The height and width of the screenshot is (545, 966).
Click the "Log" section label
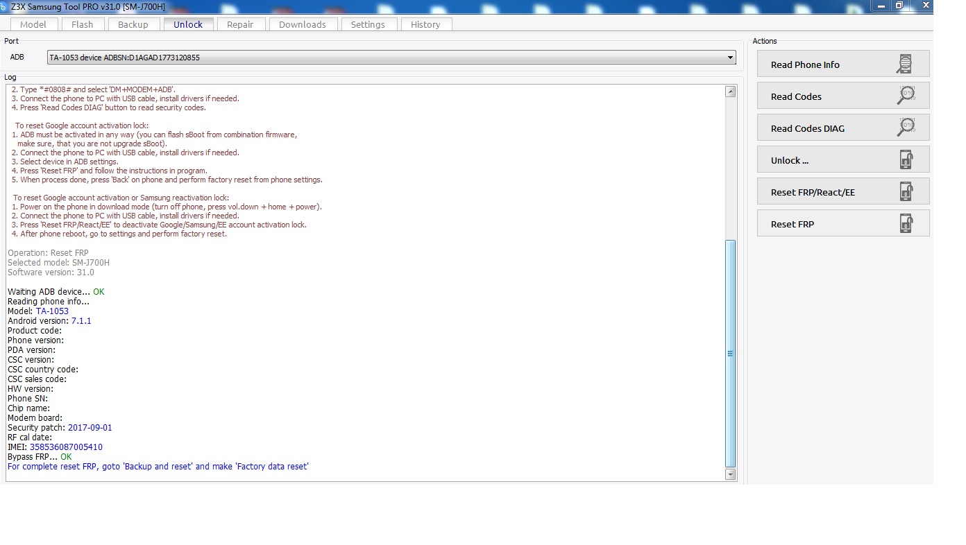(x=10, y=77)
